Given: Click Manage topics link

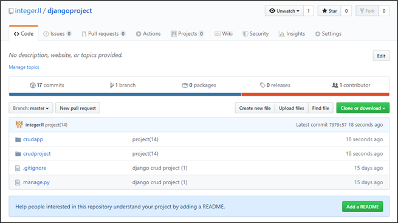Looking at the screenshot, I should pyautogui.click(x=24, y=67).
